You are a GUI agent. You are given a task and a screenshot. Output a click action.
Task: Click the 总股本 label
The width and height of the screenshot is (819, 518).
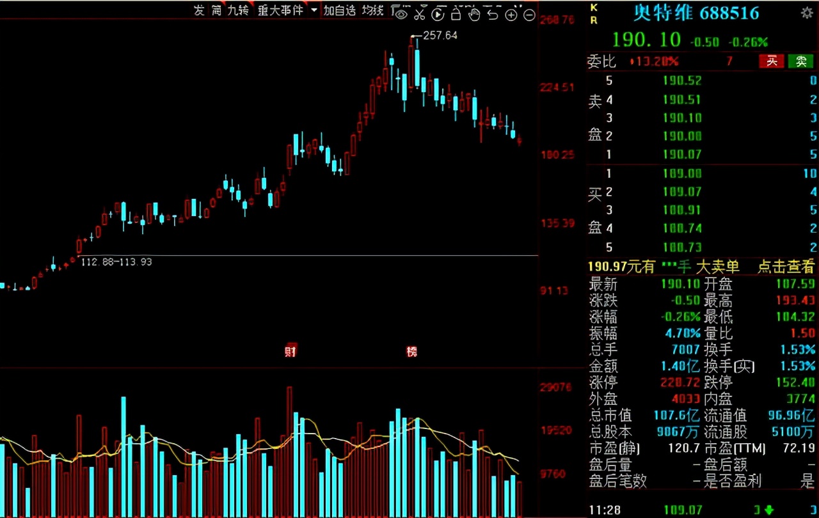point(610,432)
